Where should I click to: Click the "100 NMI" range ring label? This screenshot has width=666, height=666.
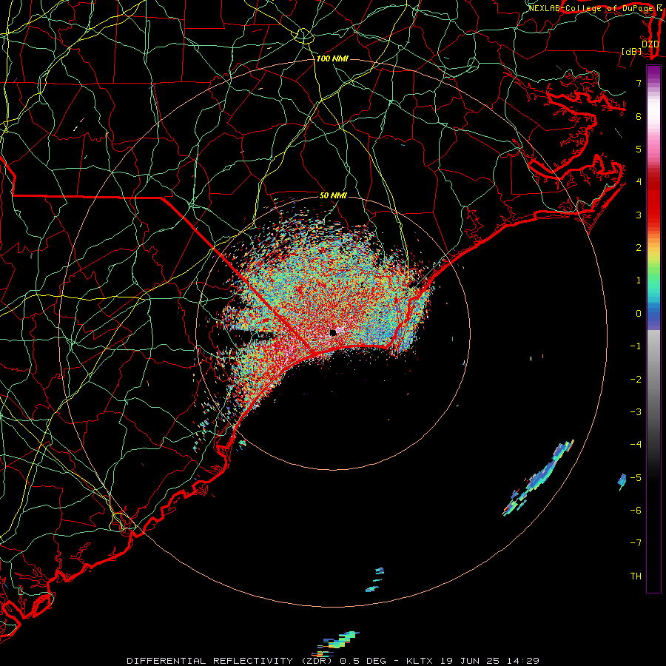coord(332,58)
